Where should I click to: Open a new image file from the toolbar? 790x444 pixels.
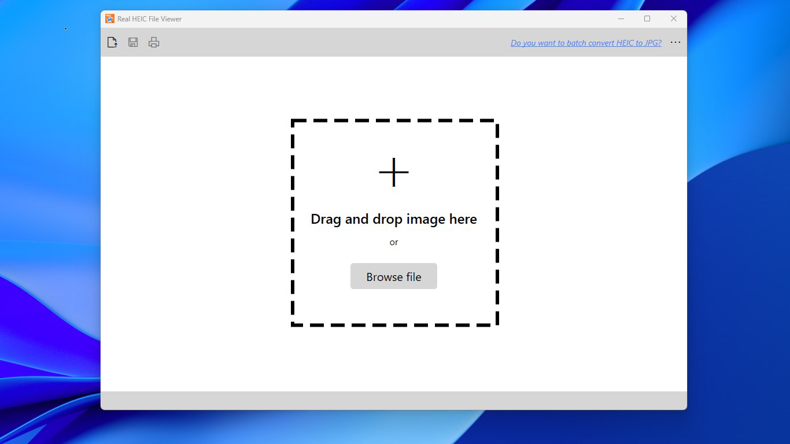(x=112, y=42)
